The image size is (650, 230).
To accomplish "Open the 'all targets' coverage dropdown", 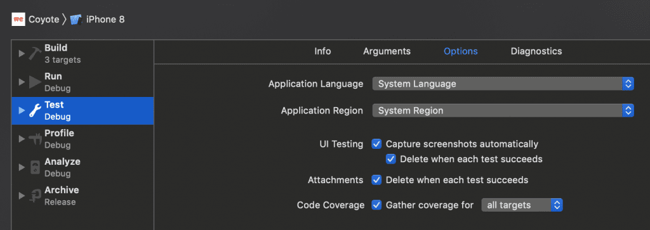I will [522, 205].
